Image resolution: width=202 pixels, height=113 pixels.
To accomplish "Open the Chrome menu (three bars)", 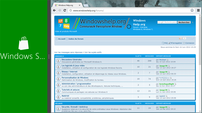I will tap(199, 10).
